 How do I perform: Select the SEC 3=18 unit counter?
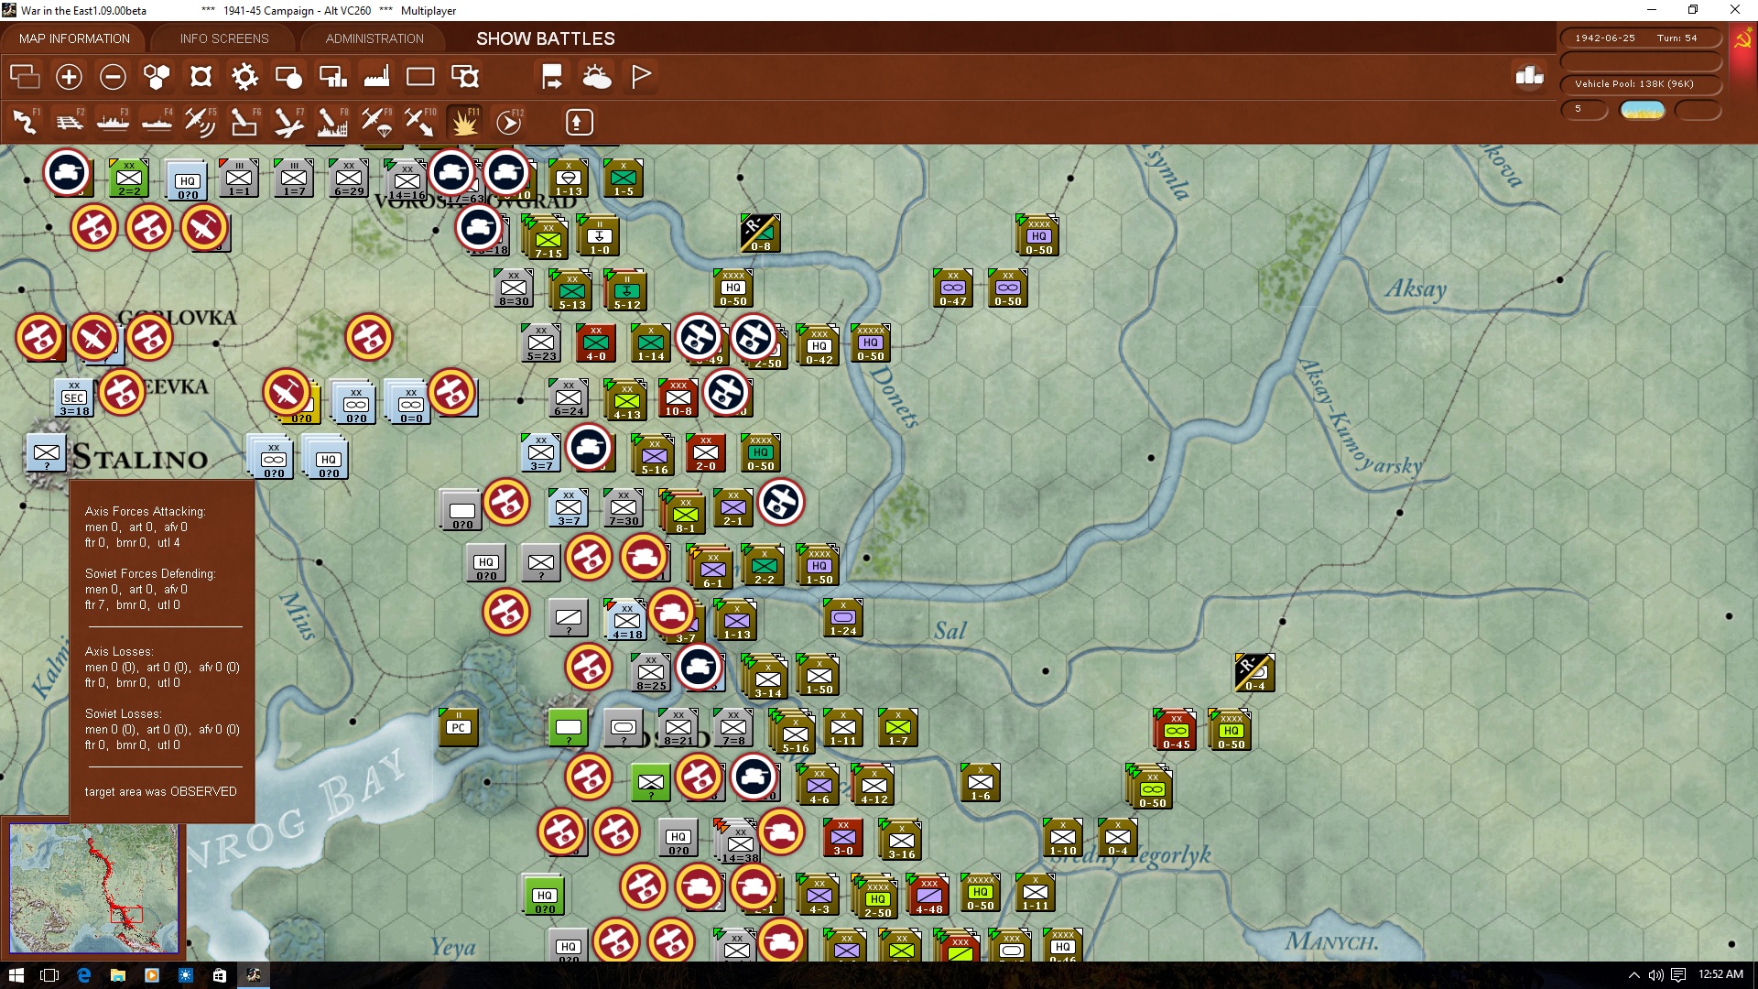click(x=74, y=398)
